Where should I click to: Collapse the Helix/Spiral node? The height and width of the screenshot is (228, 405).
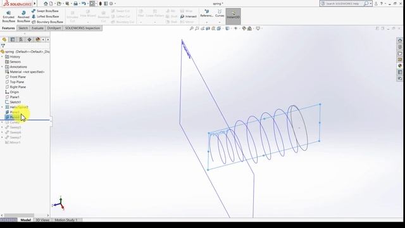pyautogui.click(x=3, y=107)
